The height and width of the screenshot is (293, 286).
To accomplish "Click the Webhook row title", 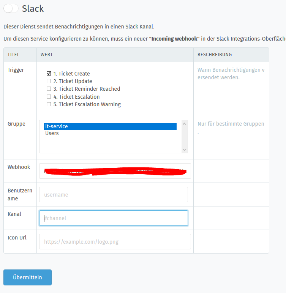I will click(x=19, y=167).
